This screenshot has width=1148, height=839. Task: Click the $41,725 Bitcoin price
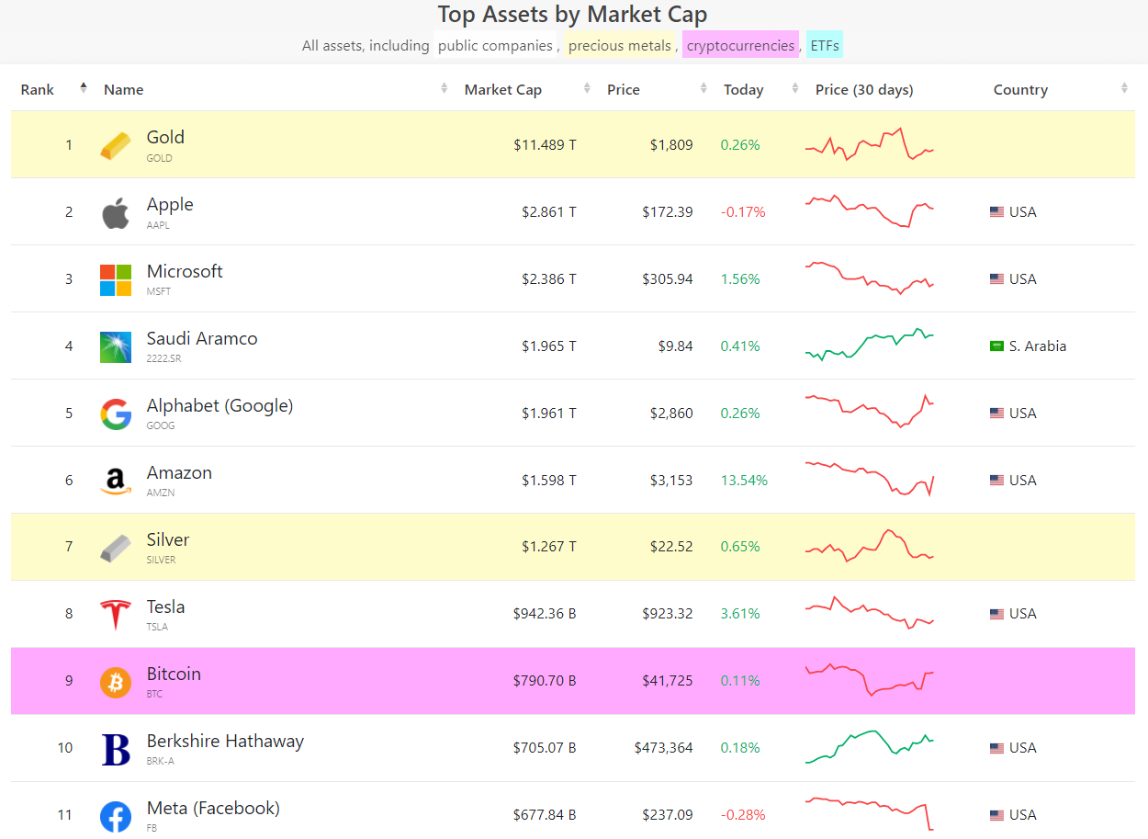point(668,681)
